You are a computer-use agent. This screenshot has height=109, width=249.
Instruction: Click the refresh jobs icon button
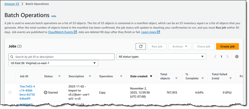click(x=141, y=47)
